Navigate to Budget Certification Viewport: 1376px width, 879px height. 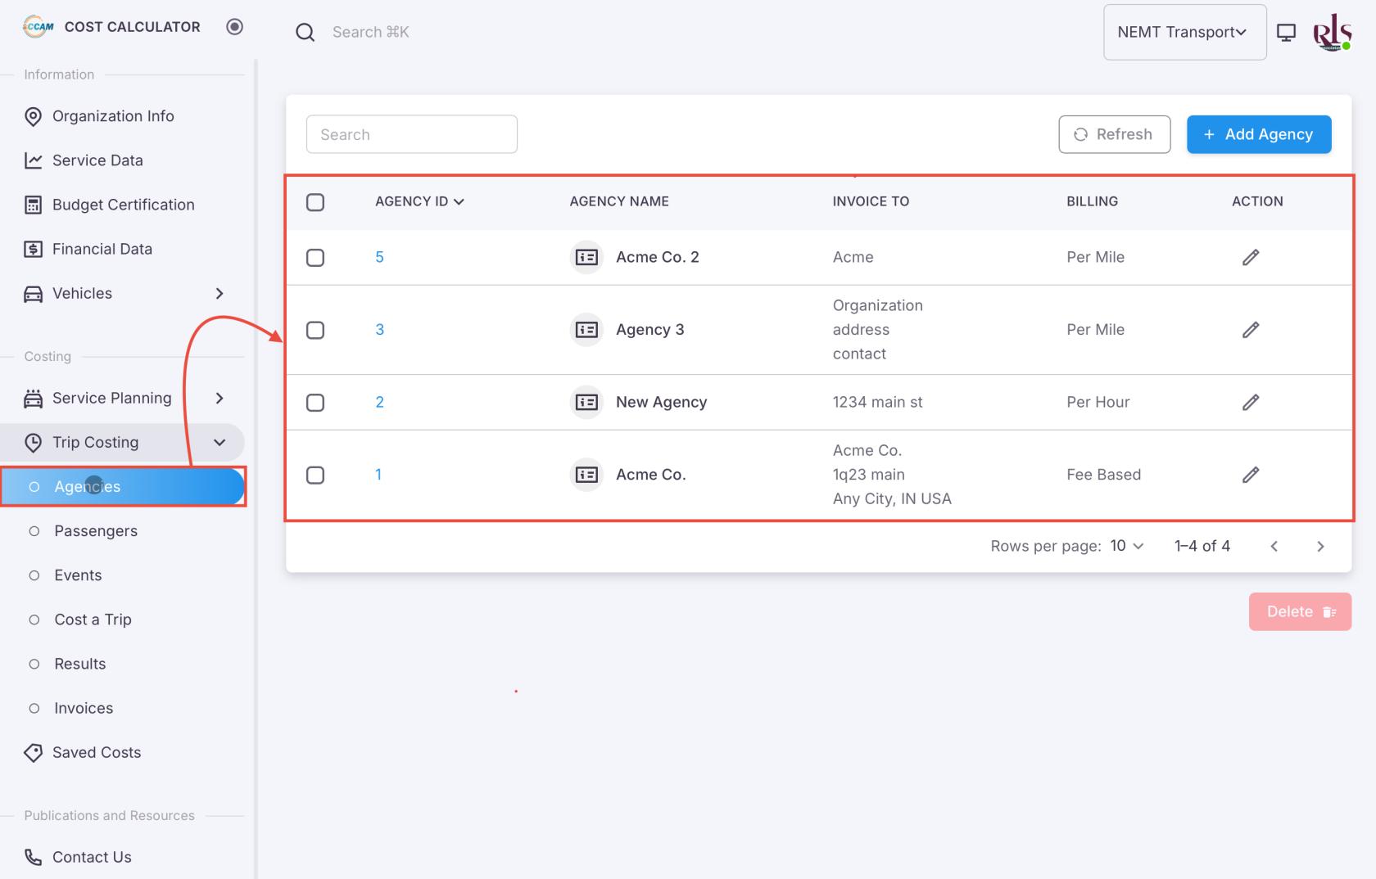(x=123, y=205)
